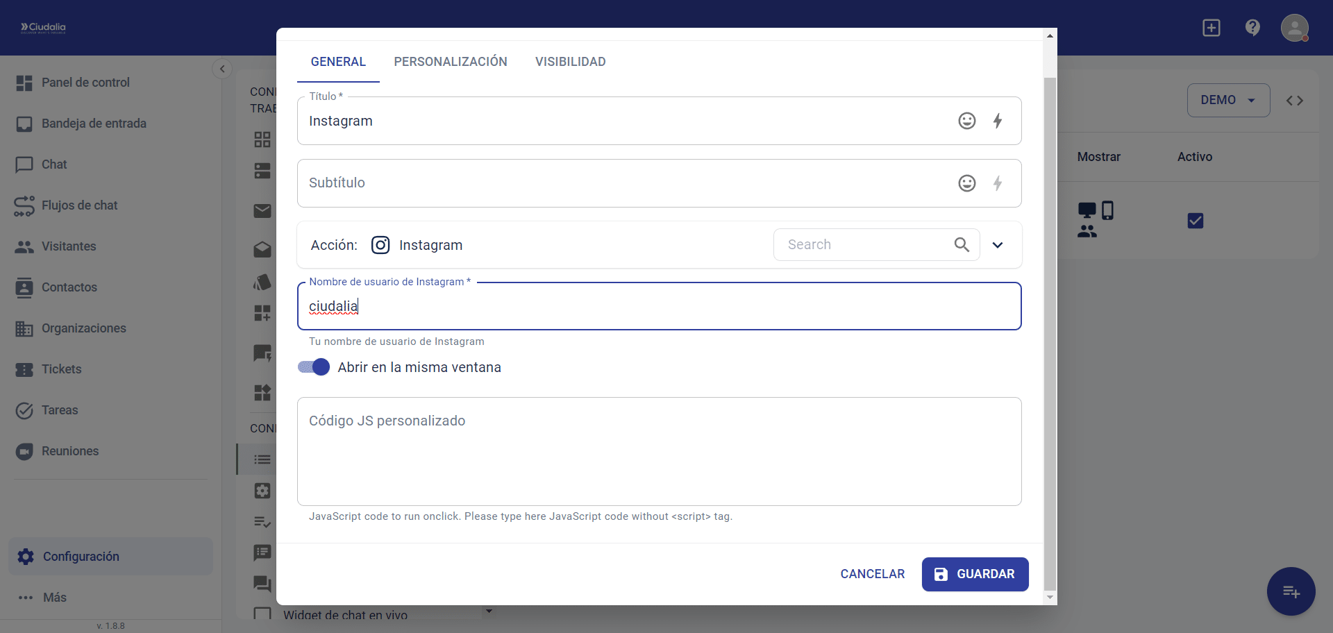Click the search magnifier in Acción field
The width and height of the screenshot is (1333, 633).
[962, 244]
